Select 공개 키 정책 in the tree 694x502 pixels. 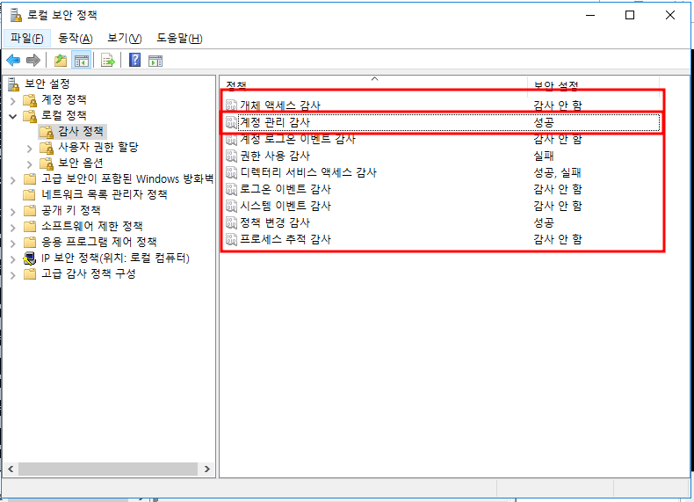71,210
